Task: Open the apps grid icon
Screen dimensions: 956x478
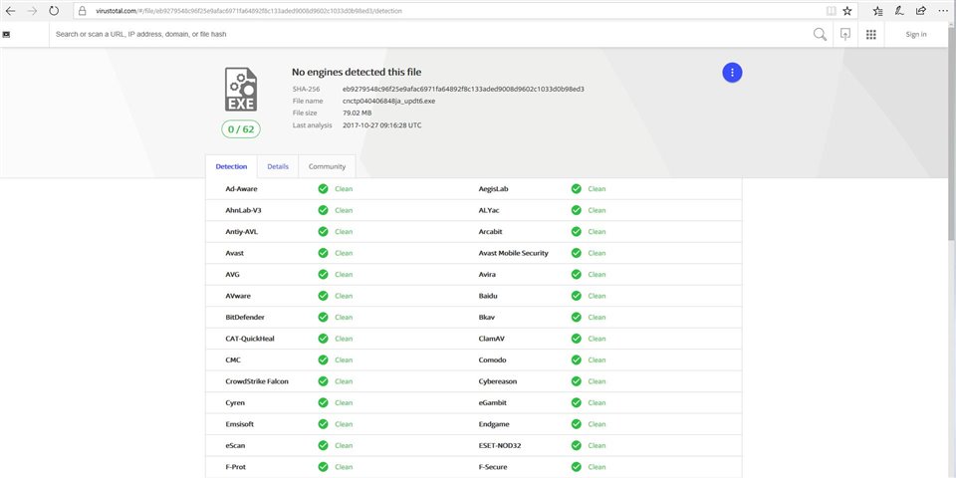Action: click(x=871, y=35)
